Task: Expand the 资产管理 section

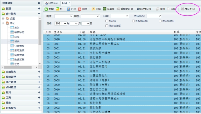Action: [x=39, y=82]
